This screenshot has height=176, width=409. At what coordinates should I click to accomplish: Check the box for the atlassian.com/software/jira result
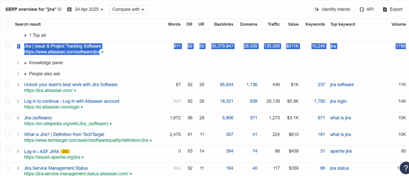[8, 46]
